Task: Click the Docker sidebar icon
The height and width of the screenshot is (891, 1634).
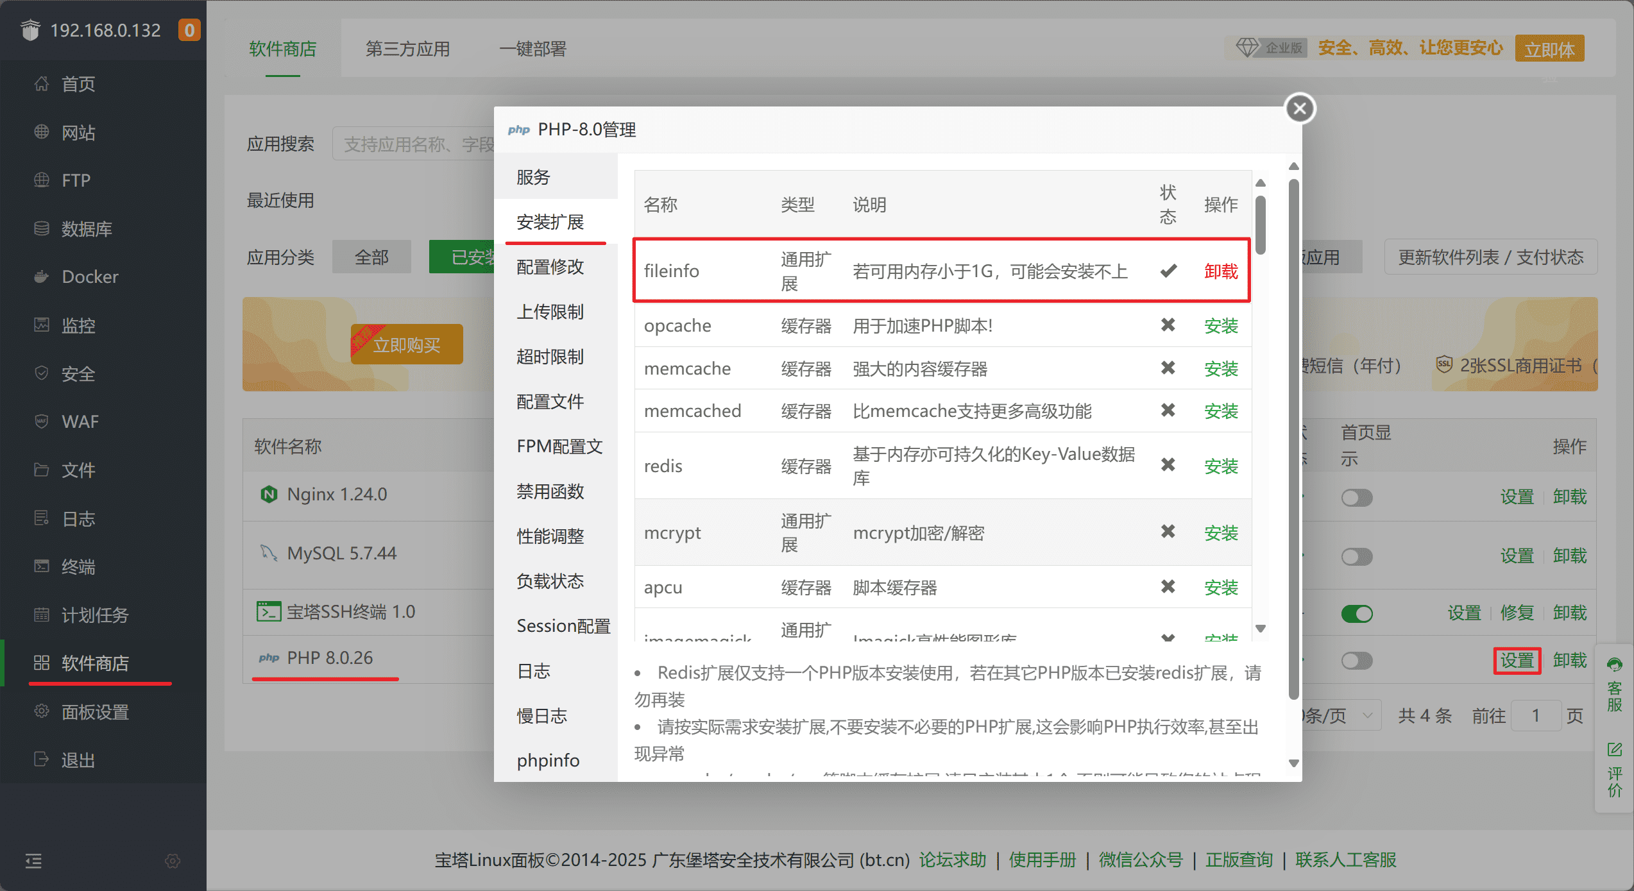Action: click(41, 276)
